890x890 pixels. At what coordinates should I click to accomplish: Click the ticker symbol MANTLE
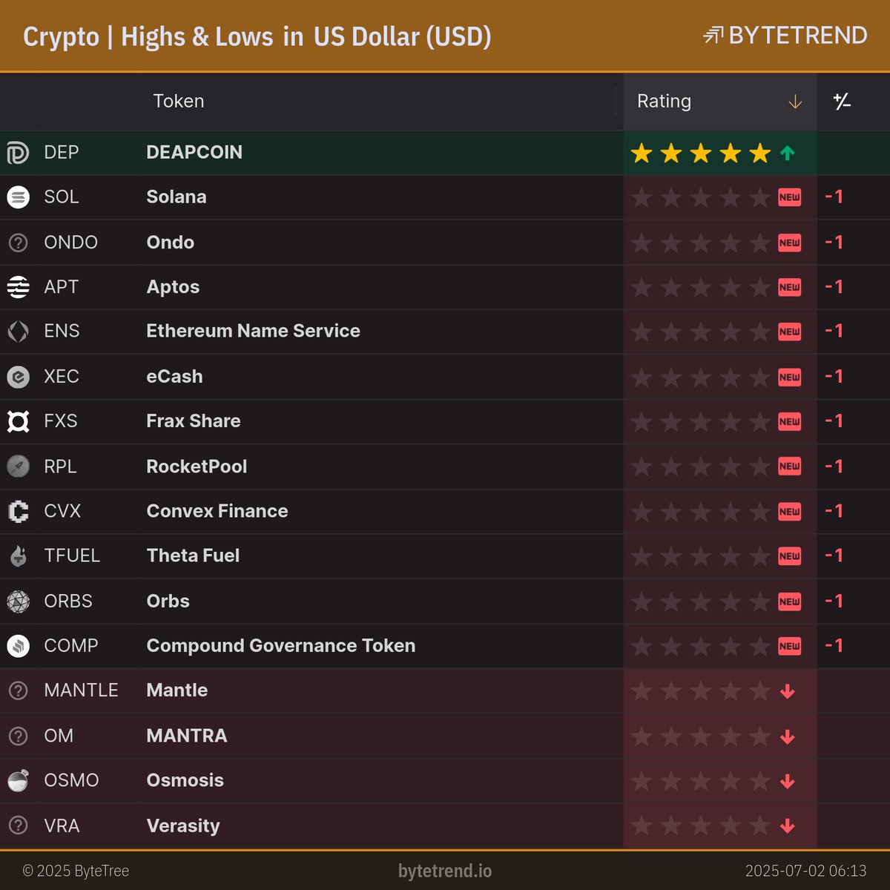pos(81,690)
